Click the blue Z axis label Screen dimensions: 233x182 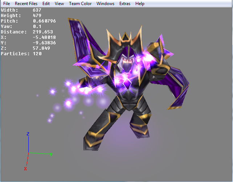click(x=28, y=134)
